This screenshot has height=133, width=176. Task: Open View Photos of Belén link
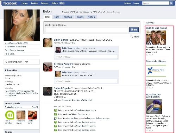pyautogui.click(x=17, y=43)
